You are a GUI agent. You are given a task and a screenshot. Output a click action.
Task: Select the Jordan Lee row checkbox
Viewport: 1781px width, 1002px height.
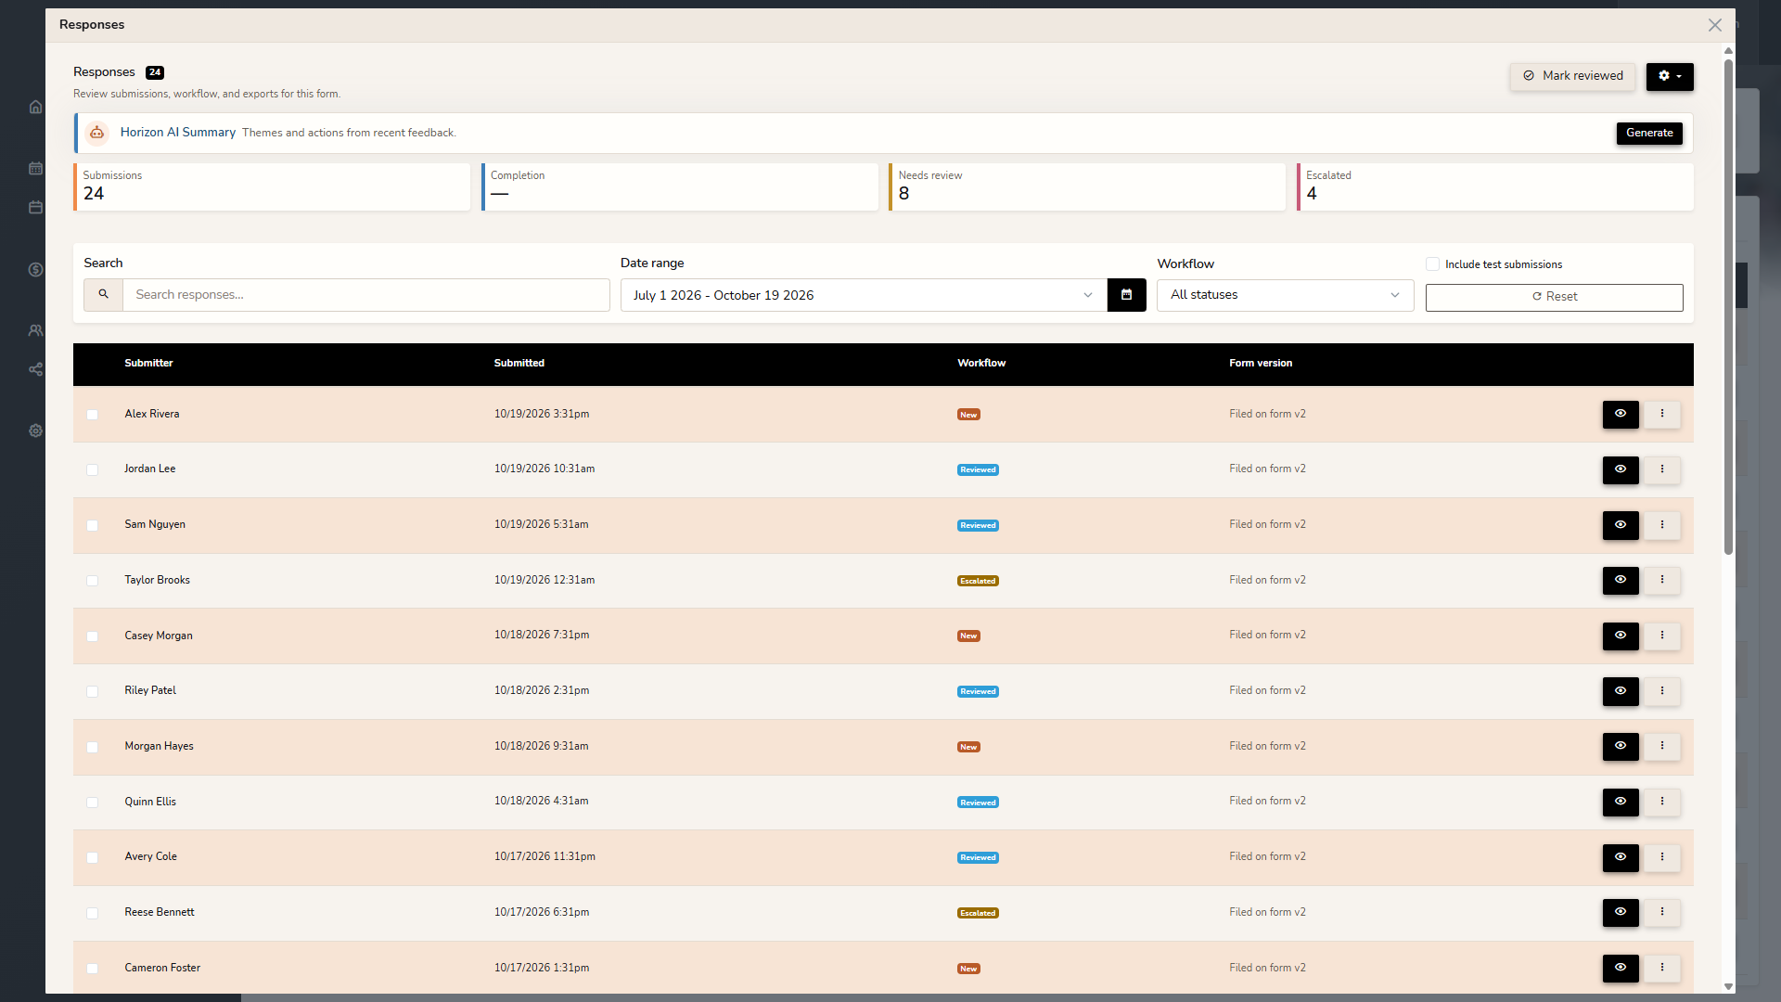tap(92, 469)
